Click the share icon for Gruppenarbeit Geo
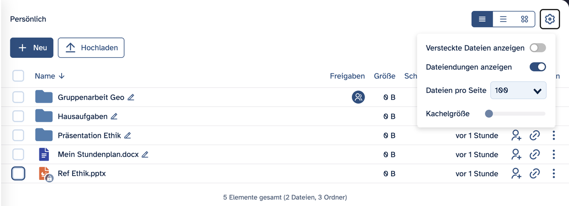 pyautogui.click(x=358, y=98)
